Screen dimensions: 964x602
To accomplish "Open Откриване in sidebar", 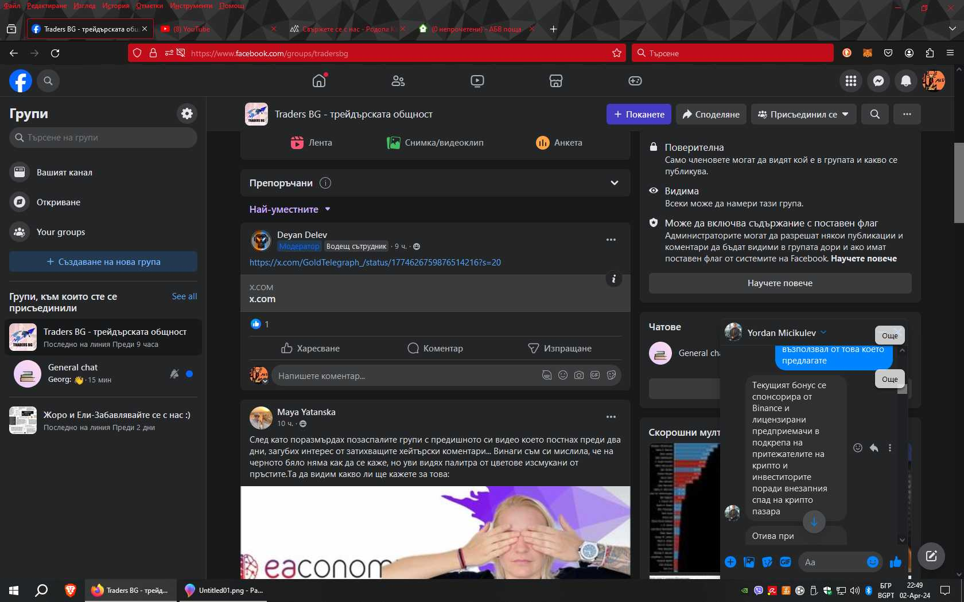I will tap(103, 202).
